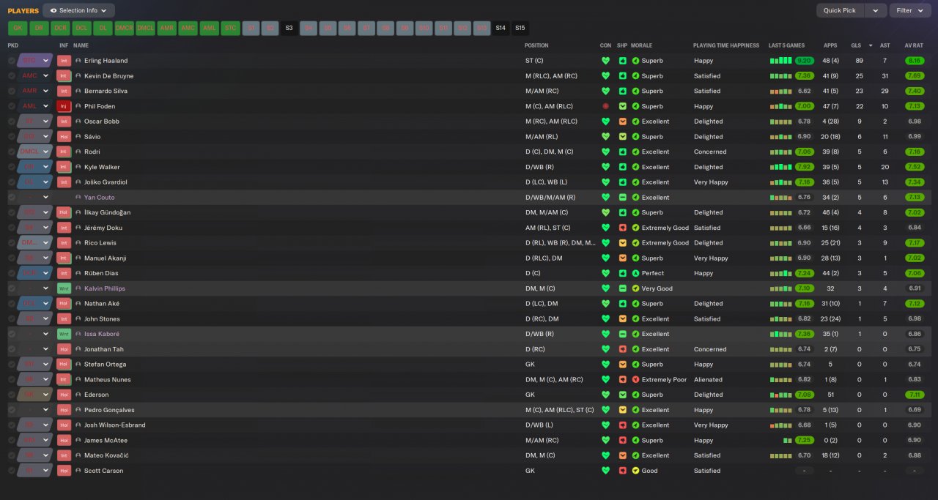Select the DMCR position slot
Screen dimensions: 938x500
tap(125, 29)
